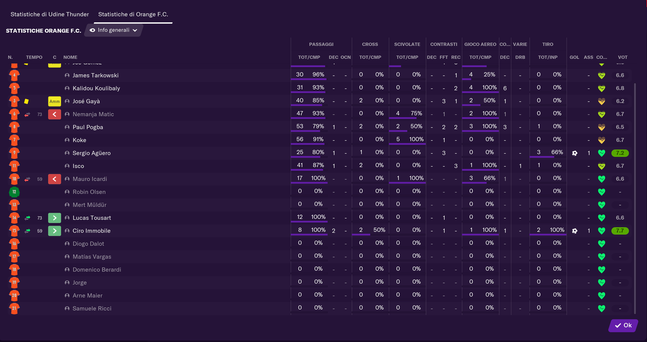
Task: Open Samuele Ricci's player profile
Action: [x=92, y=308]
